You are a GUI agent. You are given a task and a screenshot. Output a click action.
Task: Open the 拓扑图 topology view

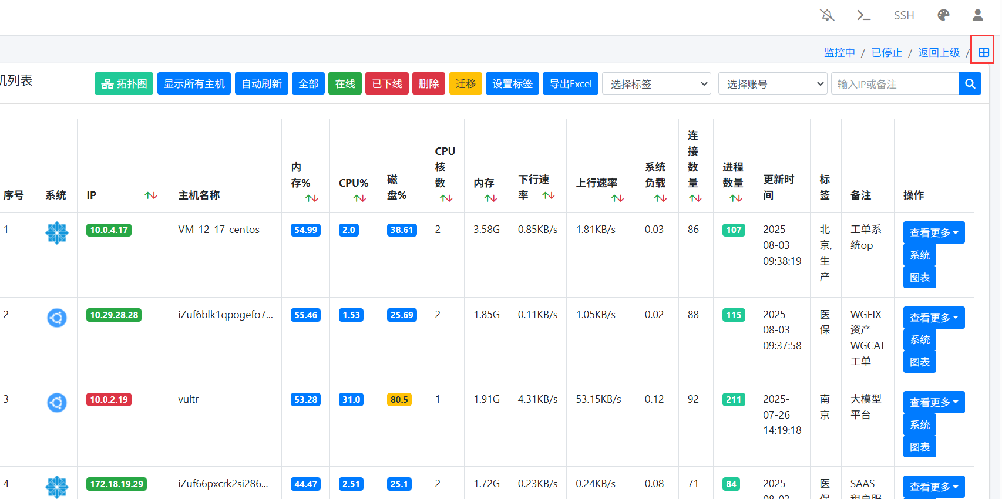pos(124,83)
